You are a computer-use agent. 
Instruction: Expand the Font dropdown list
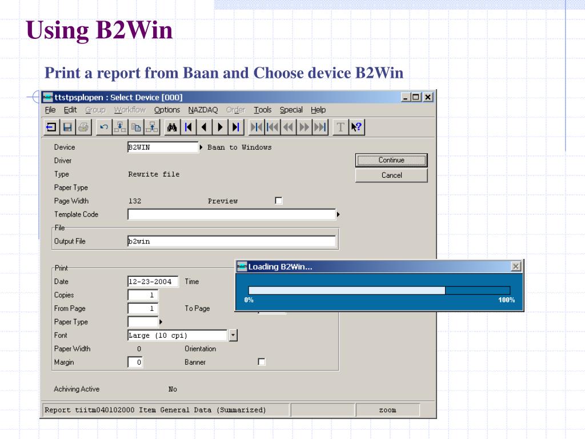[233, 335]
